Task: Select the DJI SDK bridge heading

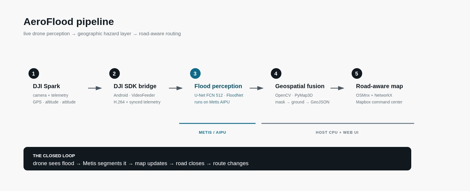Action: pyautogui.click(x=135, y=86)
